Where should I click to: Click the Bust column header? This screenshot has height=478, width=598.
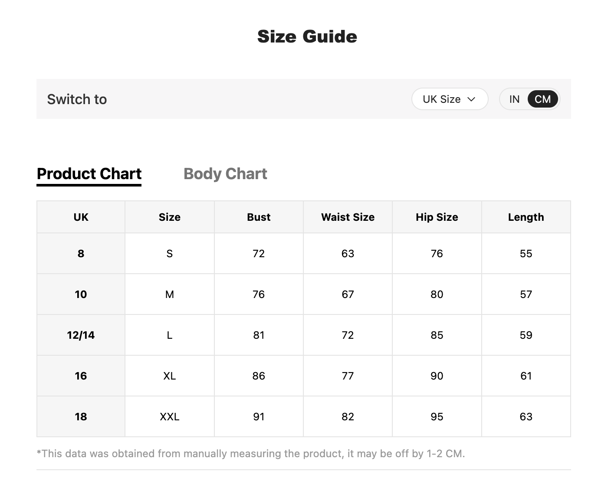pyautogui.click(x=259, y=217)
